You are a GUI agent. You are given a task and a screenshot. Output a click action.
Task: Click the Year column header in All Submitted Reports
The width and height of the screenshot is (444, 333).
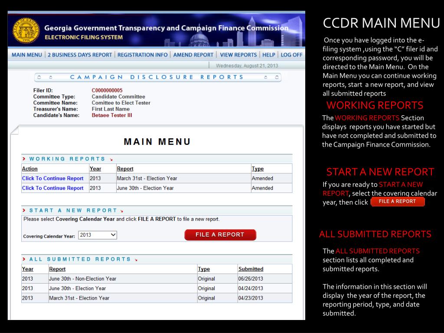[27, 269]
